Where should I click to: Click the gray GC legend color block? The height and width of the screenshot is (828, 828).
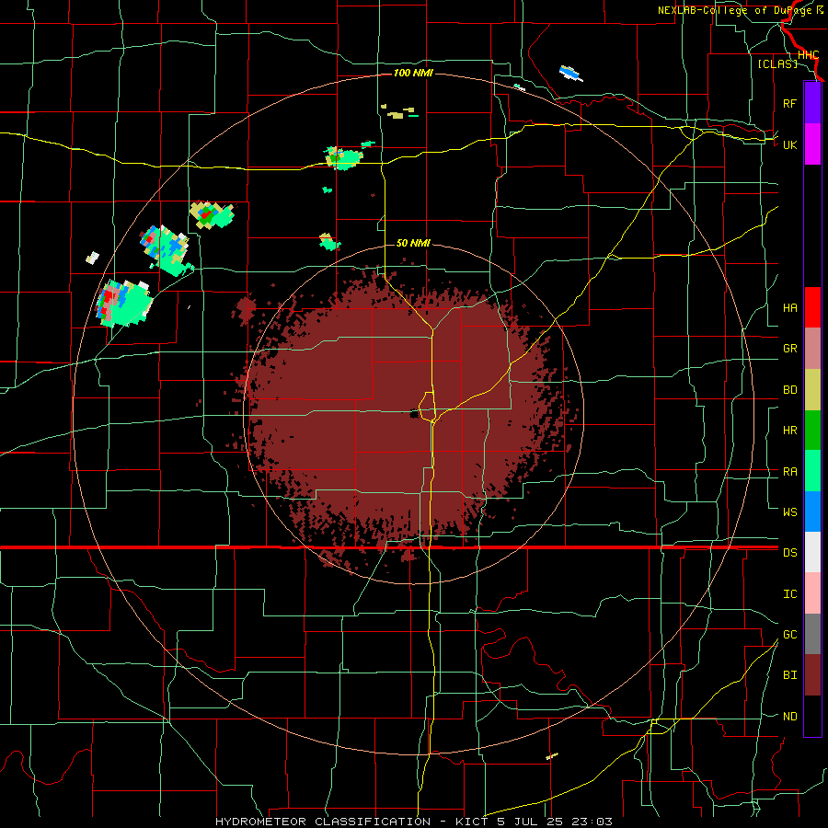click(x=812, y=634)
